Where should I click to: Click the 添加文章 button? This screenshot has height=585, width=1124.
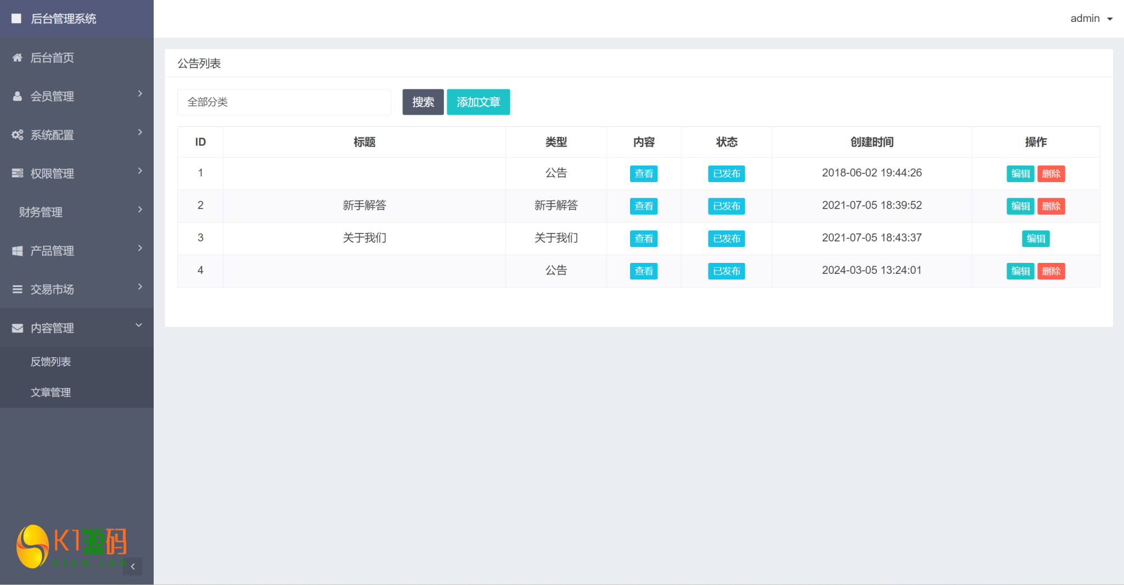click(x=478, y=102)
